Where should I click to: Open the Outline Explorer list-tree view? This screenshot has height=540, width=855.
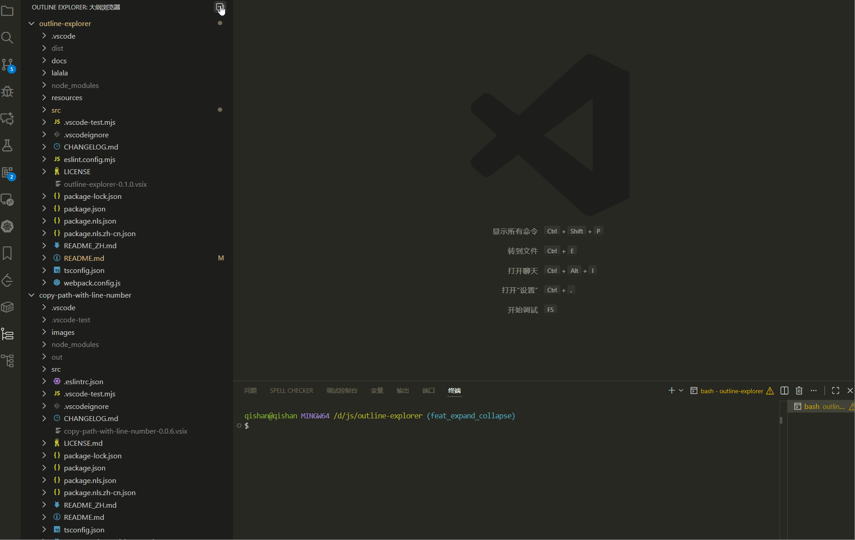(x=8, y=334)
